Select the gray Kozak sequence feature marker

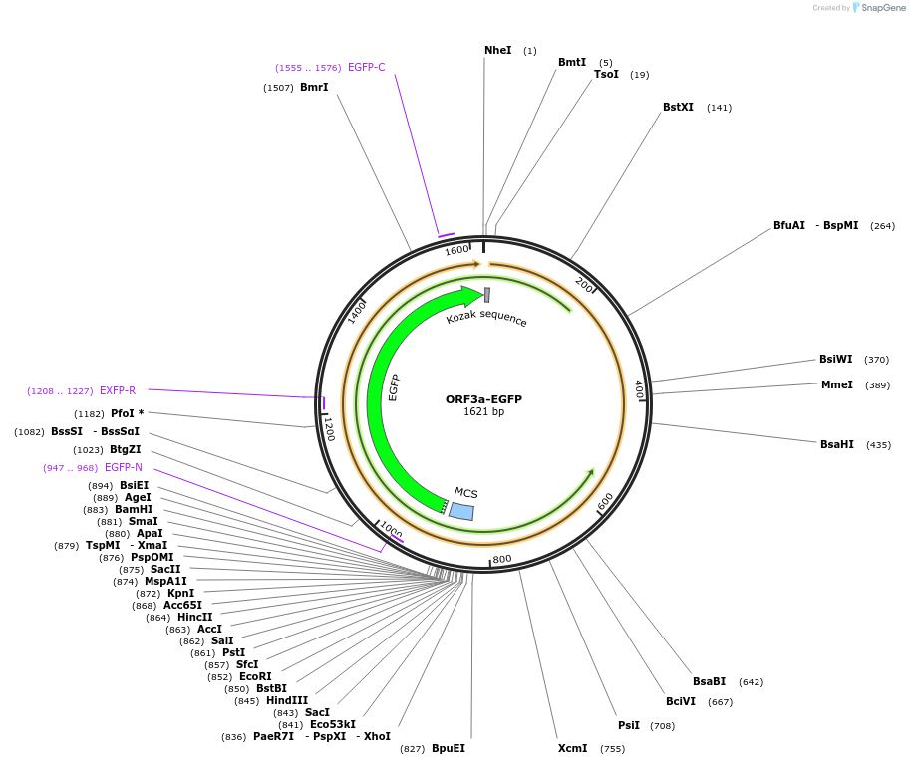coord(487,295)
